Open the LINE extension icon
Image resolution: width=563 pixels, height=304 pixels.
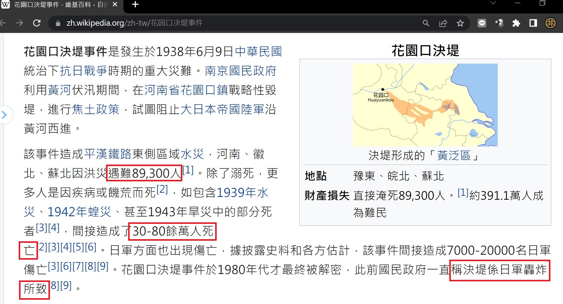click(482, 23)
